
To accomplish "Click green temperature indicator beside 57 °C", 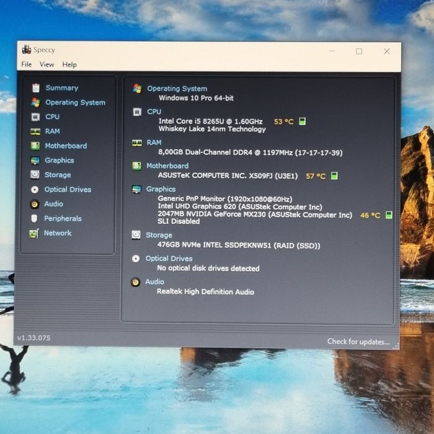I will click(x=334, y=175).
